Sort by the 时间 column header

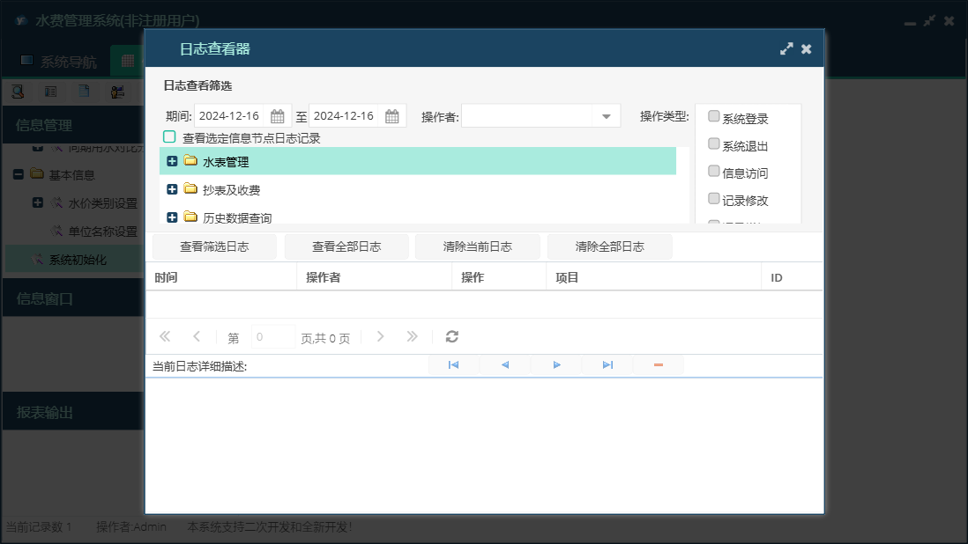click(220, 277)
